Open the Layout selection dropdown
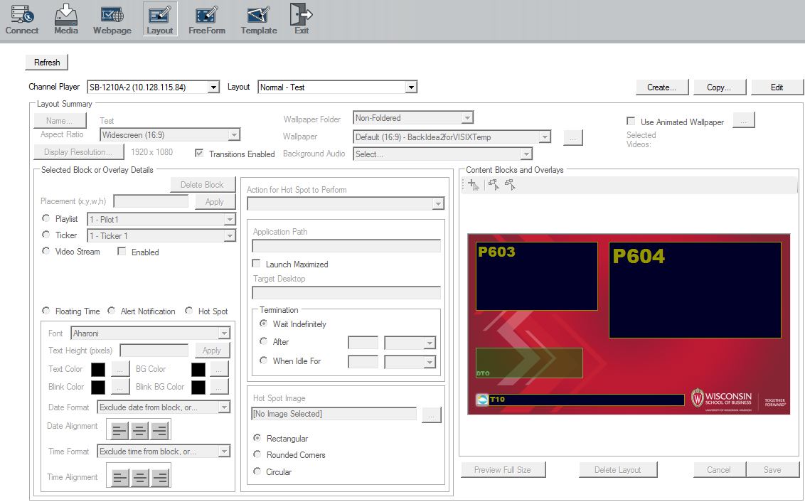The height and width of the screenshot is (502, 805). tap(410, 87)
